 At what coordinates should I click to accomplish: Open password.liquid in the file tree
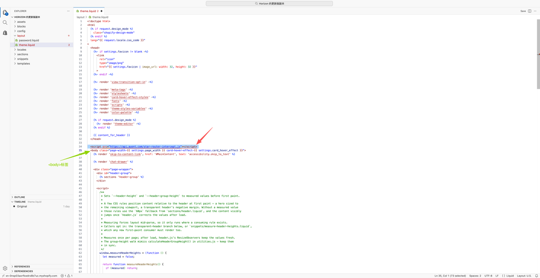(x=29, y=40)
